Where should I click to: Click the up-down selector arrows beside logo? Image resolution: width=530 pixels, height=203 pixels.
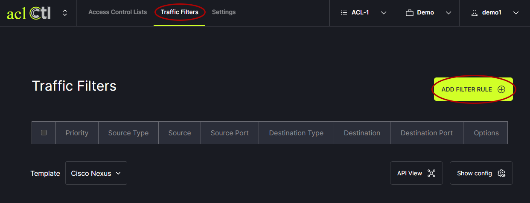coord(65,13)
